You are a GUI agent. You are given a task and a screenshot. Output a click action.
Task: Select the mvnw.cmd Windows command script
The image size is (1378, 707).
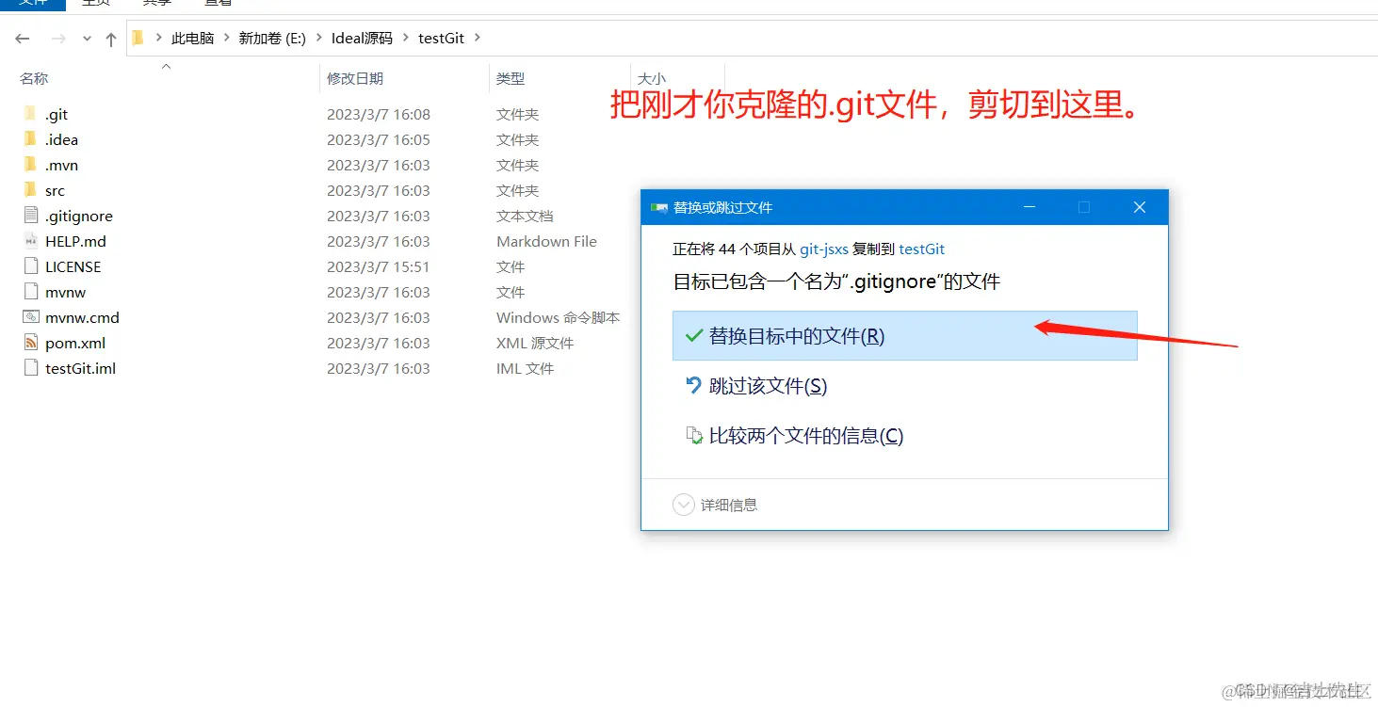pyautogui.click(x=79, y=317)
